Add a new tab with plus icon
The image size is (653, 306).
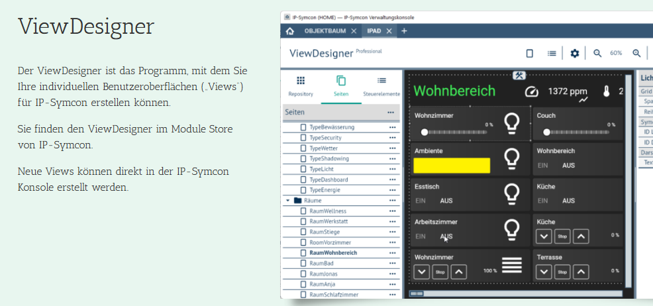(x=404, y=31)
